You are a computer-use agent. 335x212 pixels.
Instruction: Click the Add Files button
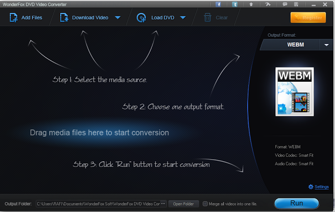(26, 17)
